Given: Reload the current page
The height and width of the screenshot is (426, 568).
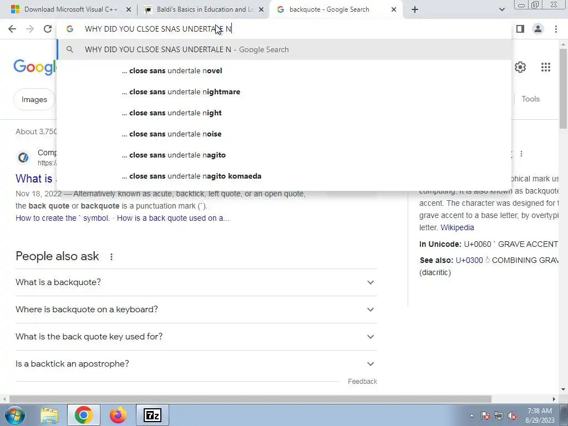Looking at the screenshot, I should point(48,29).
